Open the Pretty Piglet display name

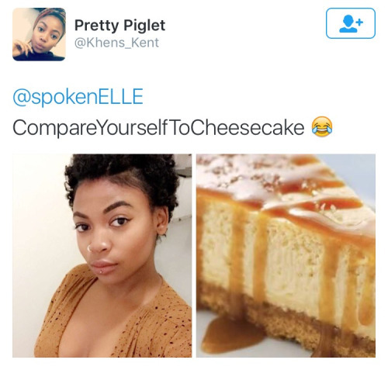tap(120, 26)
